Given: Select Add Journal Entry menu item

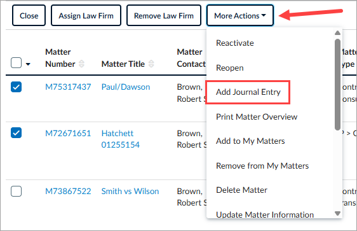Looking at the screenshot, I should (248, 92).
